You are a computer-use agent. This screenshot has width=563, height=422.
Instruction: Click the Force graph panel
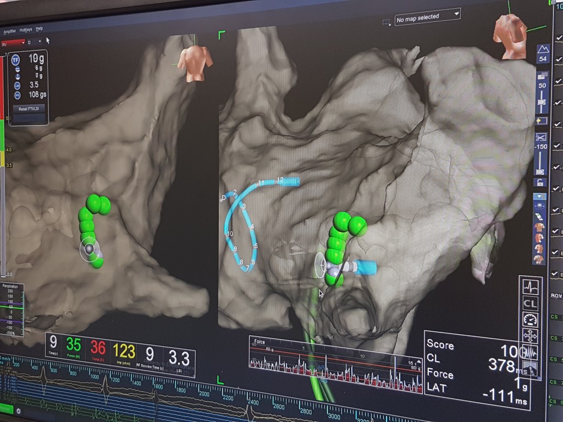pyautogui.click(x=336, y=364)
